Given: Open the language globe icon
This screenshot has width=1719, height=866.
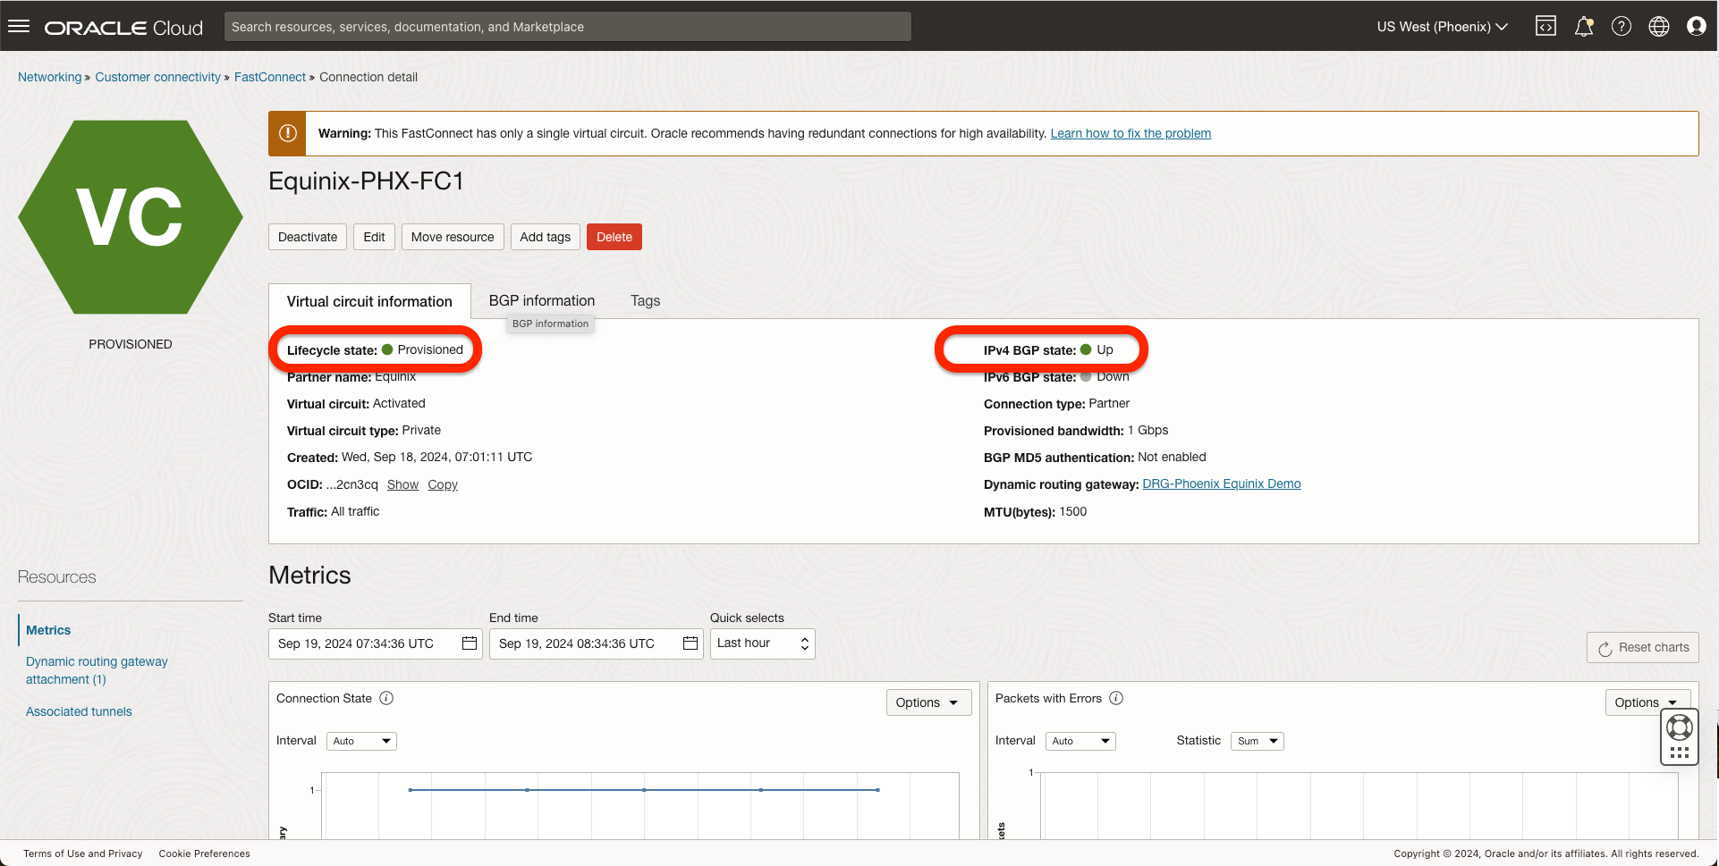Looking at the screenshot, I should tap(1658, 26).
